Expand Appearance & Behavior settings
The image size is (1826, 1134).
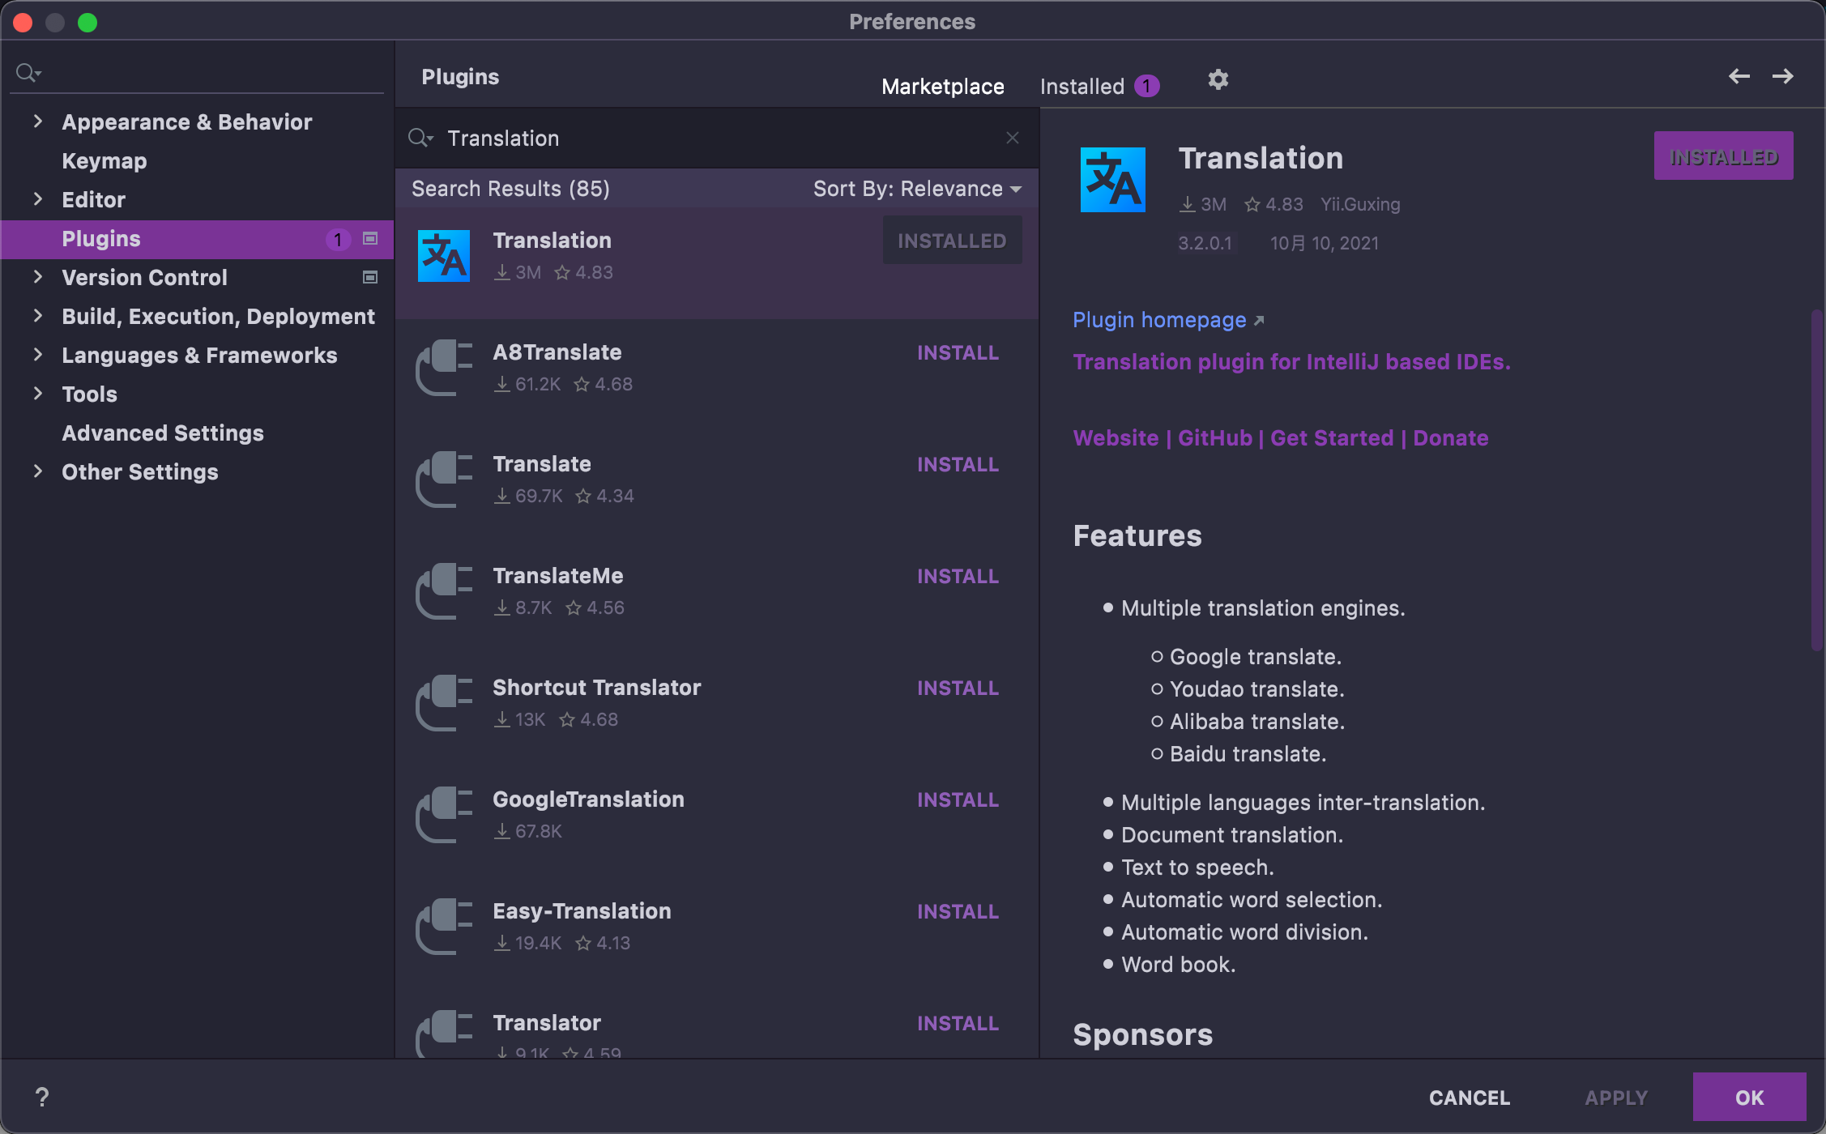[37, 122]
